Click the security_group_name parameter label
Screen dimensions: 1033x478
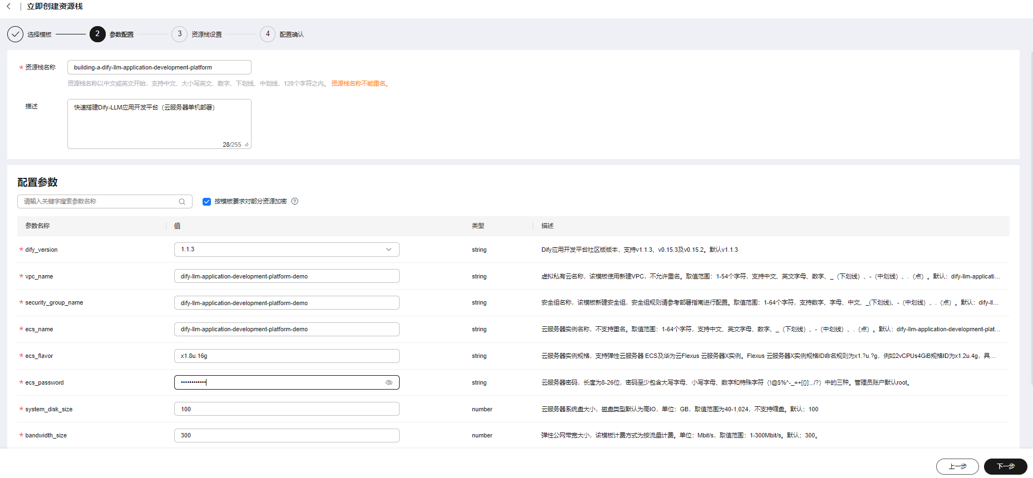tap(54, 302)
